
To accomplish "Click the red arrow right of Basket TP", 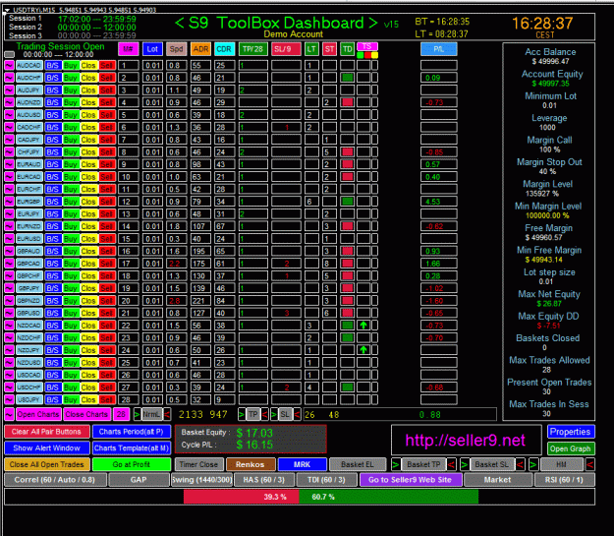I will click(452, 464).
